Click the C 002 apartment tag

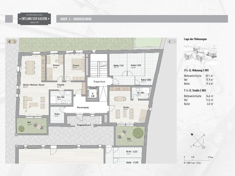tap(172, 42)
